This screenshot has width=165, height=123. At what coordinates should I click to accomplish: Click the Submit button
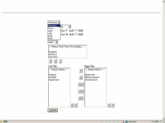coord(53,110)
